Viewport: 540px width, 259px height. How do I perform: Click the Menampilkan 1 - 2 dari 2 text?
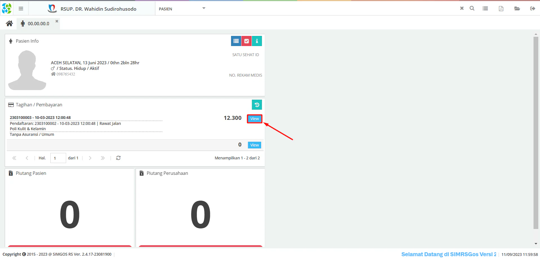pos(237,158)
